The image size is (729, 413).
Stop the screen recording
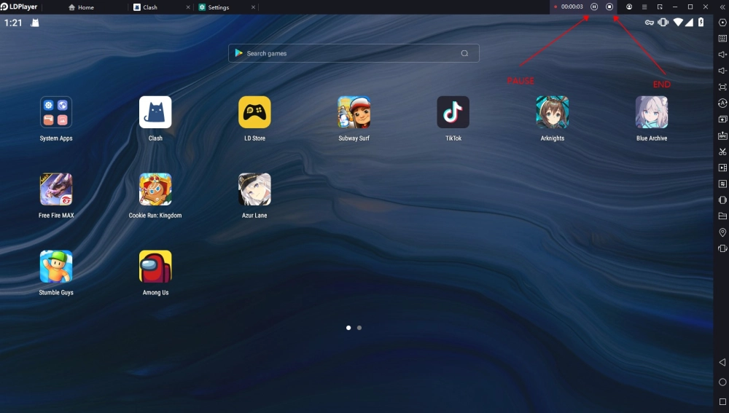tap(609, 7)
